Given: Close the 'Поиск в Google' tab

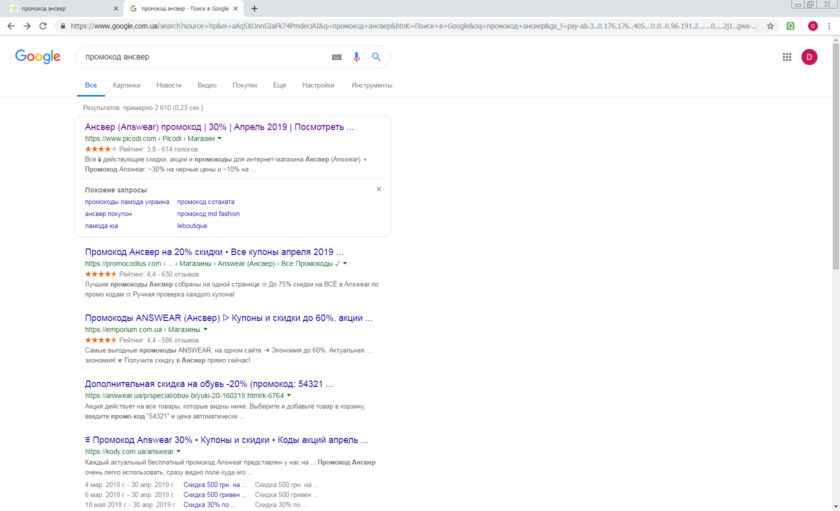Looking at the screenshot, I should (235, 8).
